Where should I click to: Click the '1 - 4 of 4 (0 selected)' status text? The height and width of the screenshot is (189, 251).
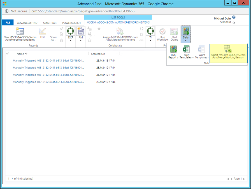[20, 179]
